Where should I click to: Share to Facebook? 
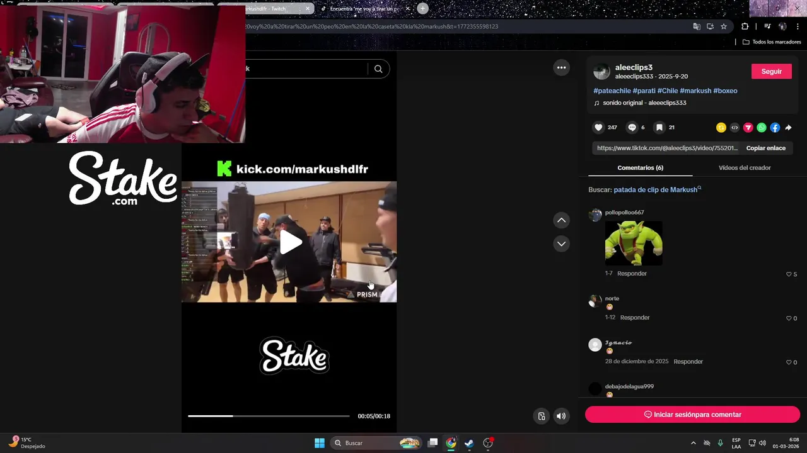tap(775, 128)
